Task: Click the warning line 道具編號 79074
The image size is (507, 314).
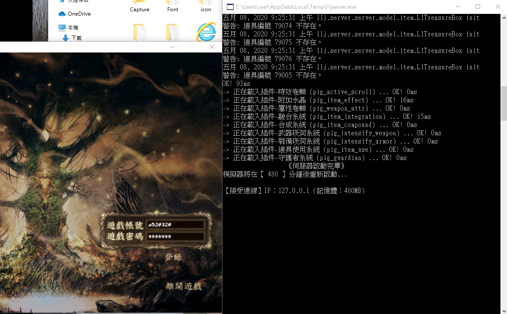Action: (272, 26)
